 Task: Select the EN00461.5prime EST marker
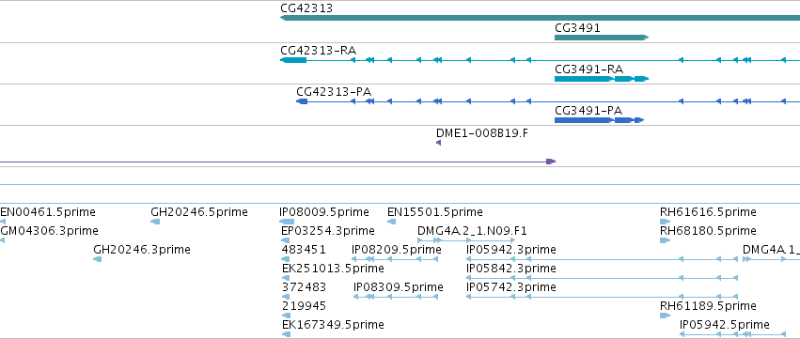(x=3, y=222)
